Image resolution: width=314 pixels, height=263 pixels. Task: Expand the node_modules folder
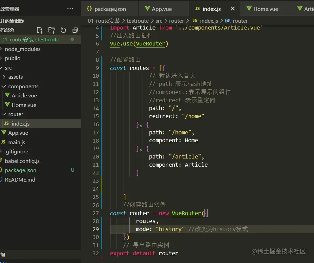coord(23,49)
